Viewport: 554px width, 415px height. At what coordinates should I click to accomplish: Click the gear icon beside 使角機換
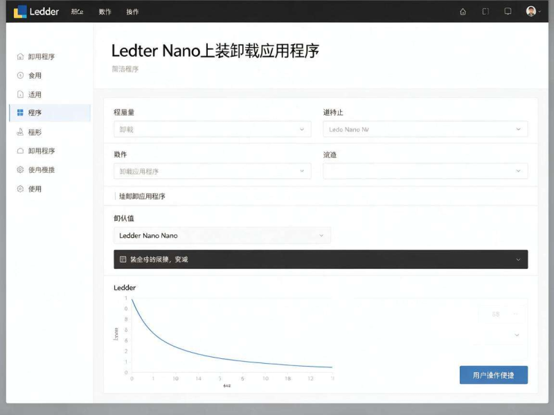click(x=20, y=169)
